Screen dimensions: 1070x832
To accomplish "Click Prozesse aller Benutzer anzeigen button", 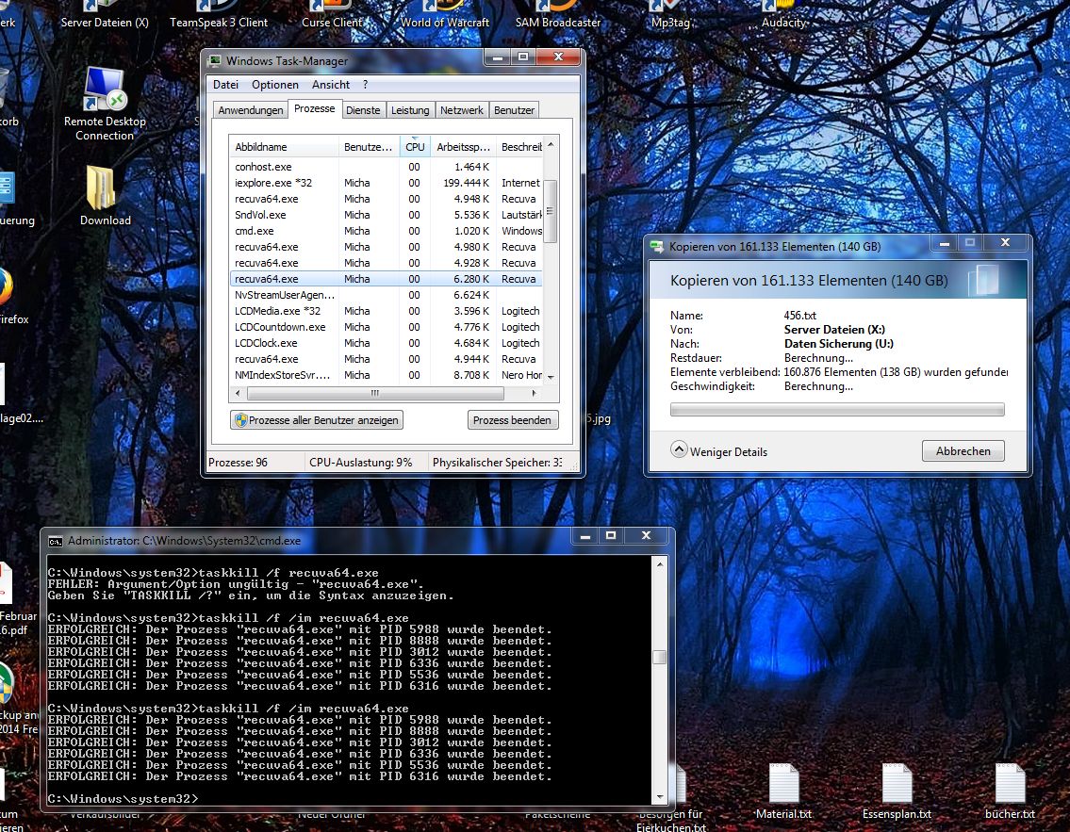I will pos(317,420).
